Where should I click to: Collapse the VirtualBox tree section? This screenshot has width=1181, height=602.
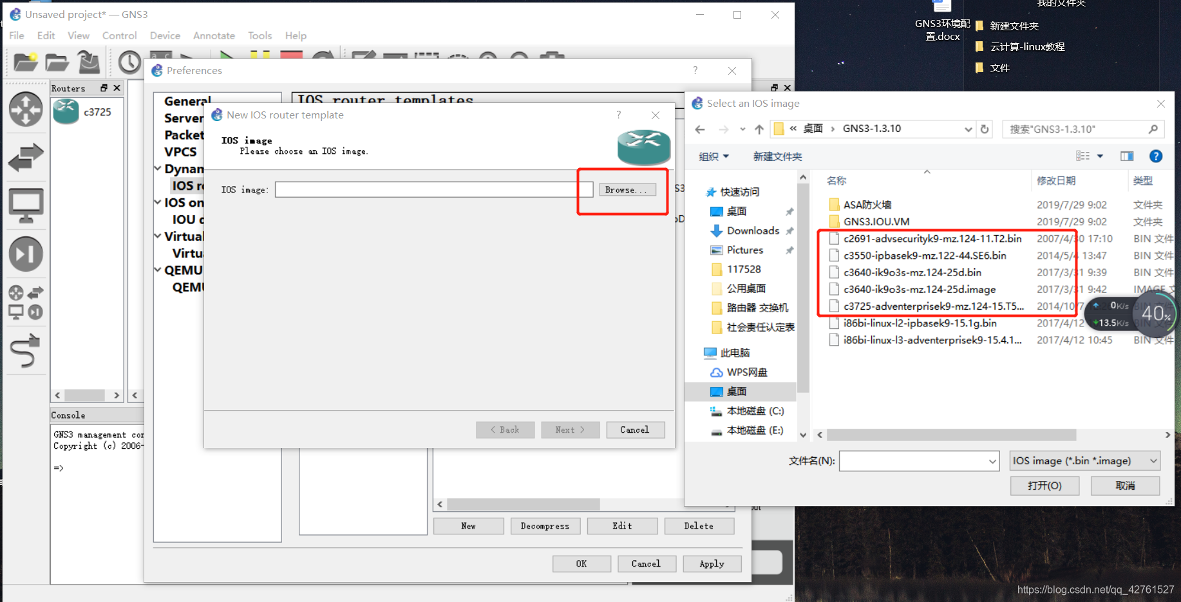[158, 236]
